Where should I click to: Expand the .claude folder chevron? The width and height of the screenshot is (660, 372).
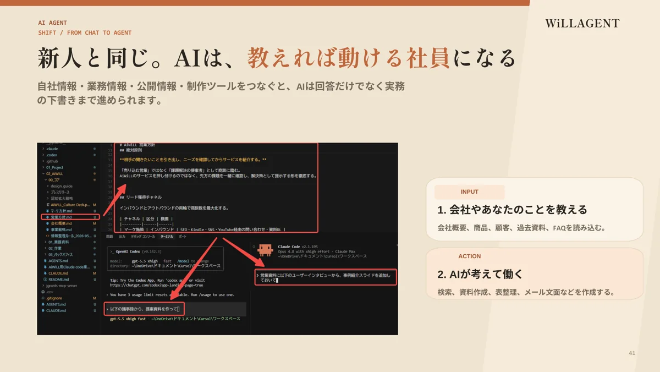[x=43, y=149]
